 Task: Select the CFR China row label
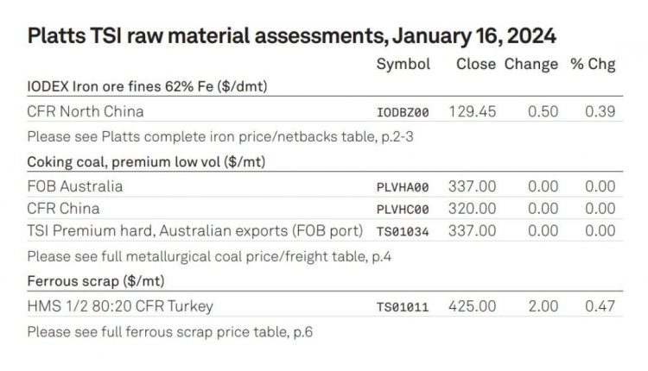tap(63, 208)
